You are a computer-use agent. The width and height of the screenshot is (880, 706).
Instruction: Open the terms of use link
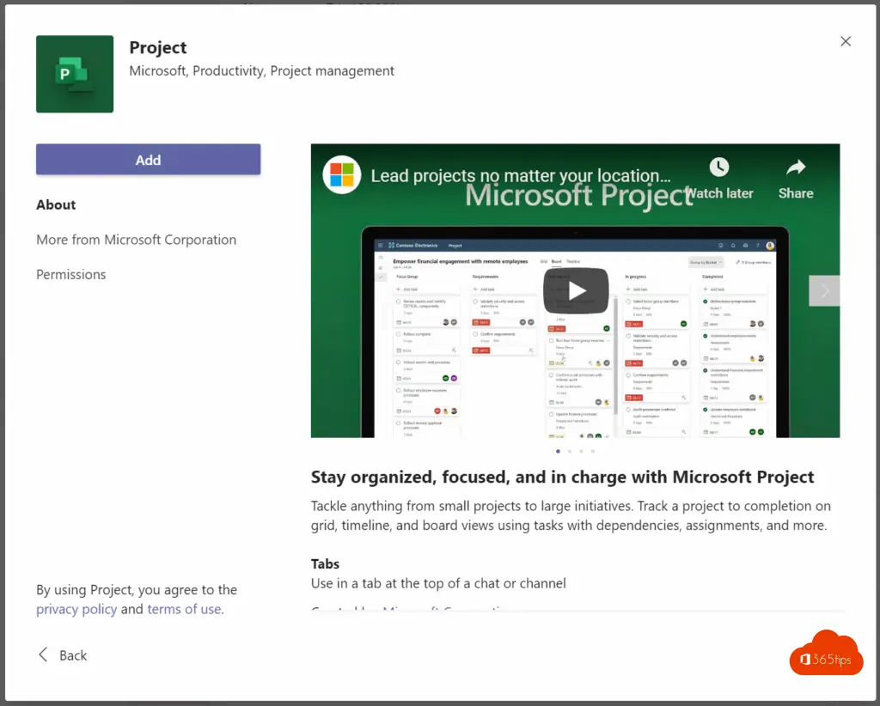(184, 609)
